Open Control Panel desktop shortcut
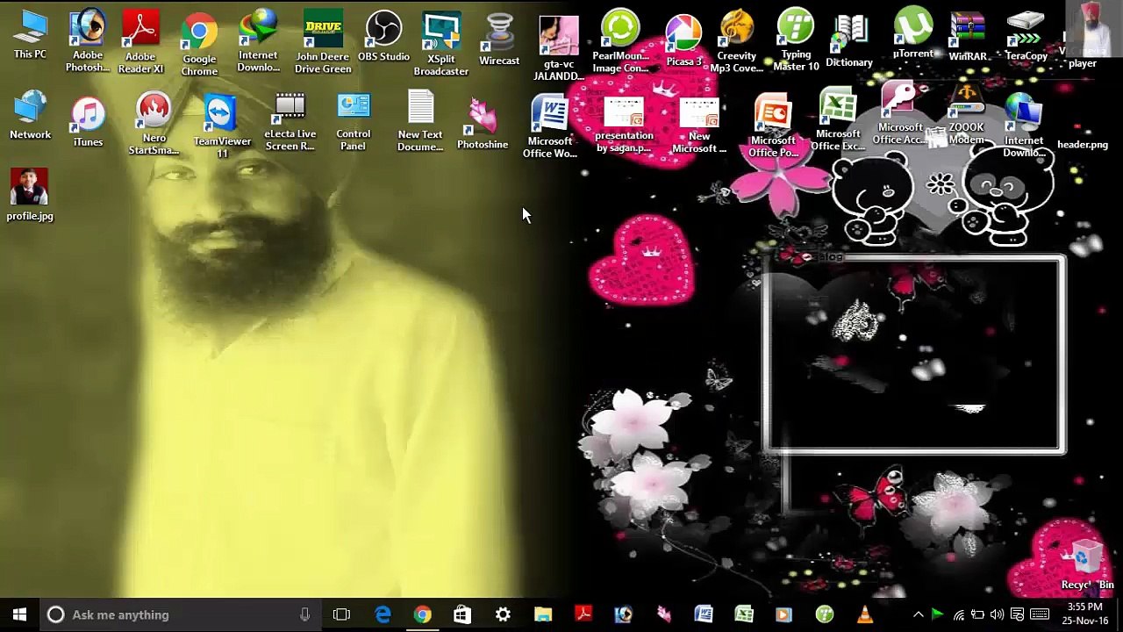1123x632 pixels. point(353,122)
